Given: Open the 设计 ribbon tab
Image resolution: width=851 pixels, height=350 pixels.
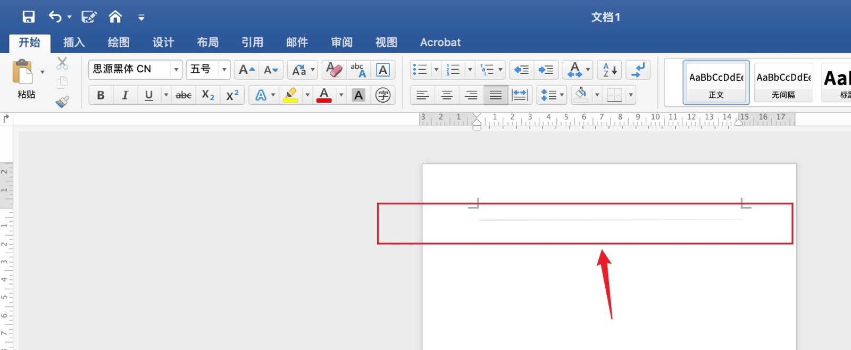Looking at the screenshot, I should click(163, 43).
